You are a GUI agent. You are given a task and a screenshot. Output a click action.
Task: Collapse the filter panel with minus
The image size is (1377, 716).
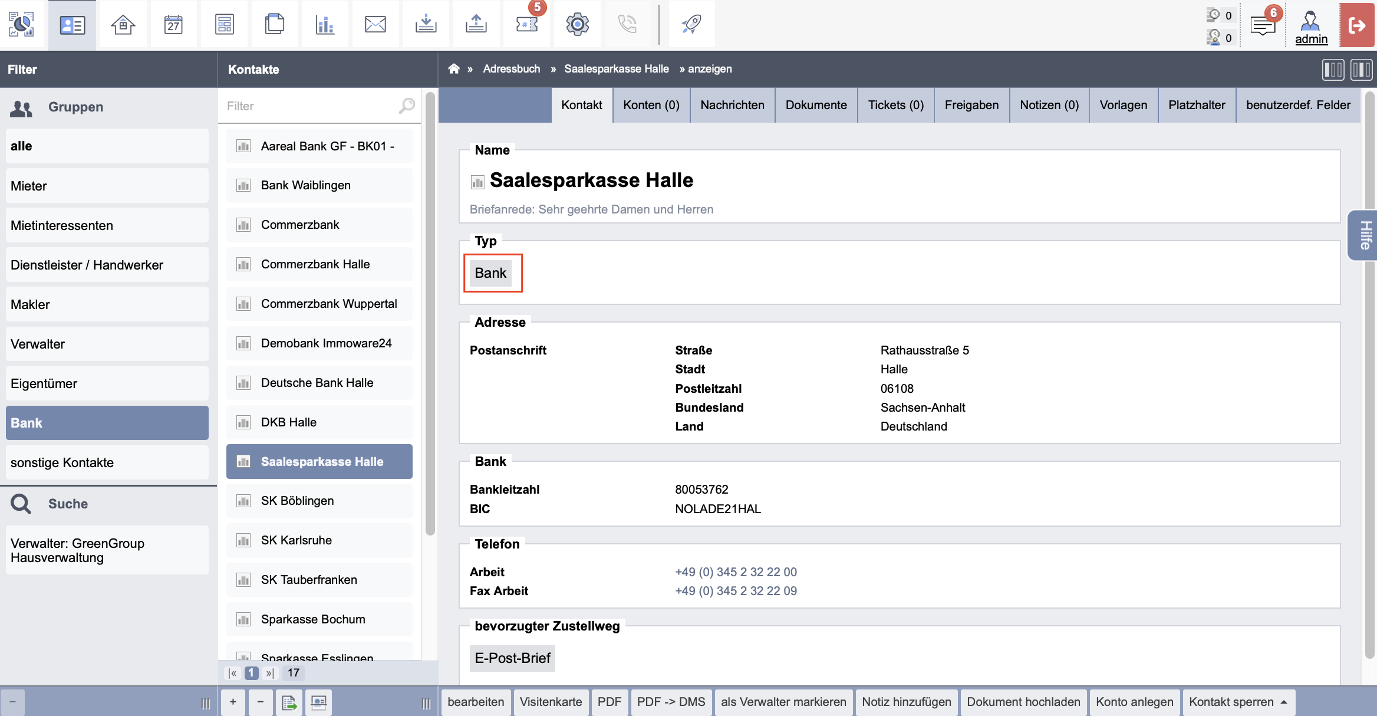[x=12, y=702]
